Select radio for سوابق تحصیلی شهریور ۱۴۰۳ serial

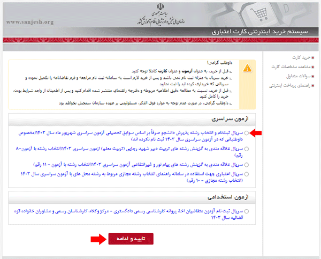coord(247,133)
